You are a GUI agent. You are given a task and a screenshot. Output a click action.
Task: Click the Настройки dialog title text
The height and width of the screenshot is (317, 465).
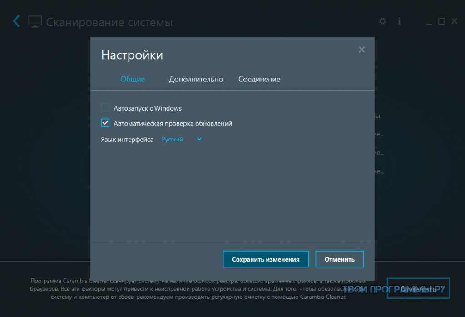(132, 55)
